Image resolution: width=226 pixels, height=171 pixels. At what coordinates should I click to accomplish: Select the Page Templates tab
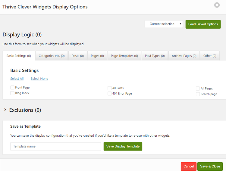tap(124, 56)
